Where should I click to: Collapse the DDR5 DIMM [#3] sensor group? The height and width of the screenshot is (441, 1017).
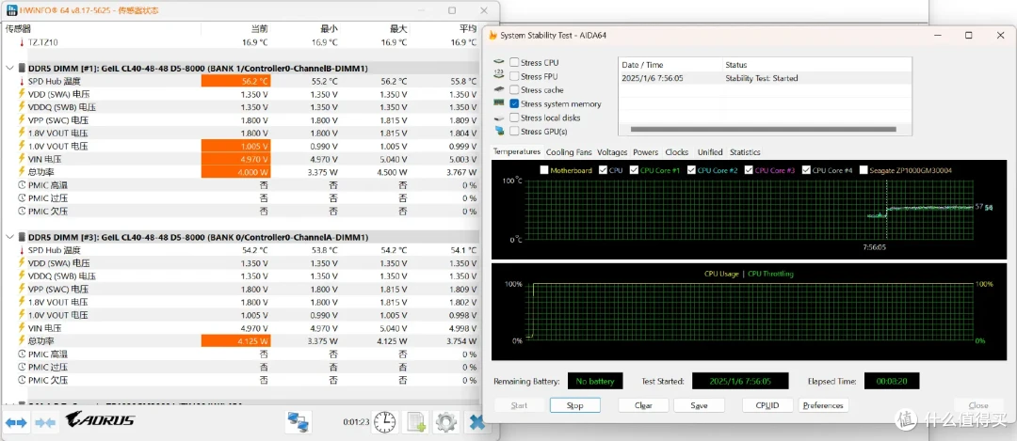[x=9, y=237]
